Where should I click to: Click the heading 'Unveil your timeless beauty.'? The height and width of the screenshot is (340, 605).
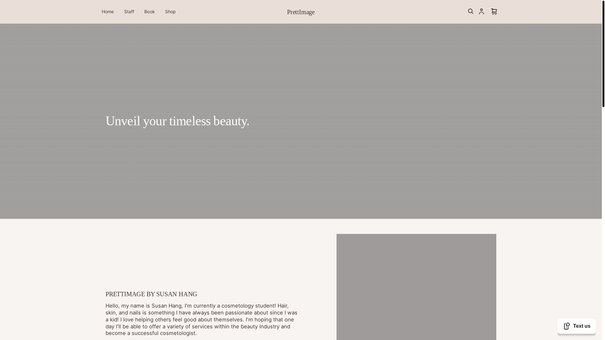click(177, 121)
